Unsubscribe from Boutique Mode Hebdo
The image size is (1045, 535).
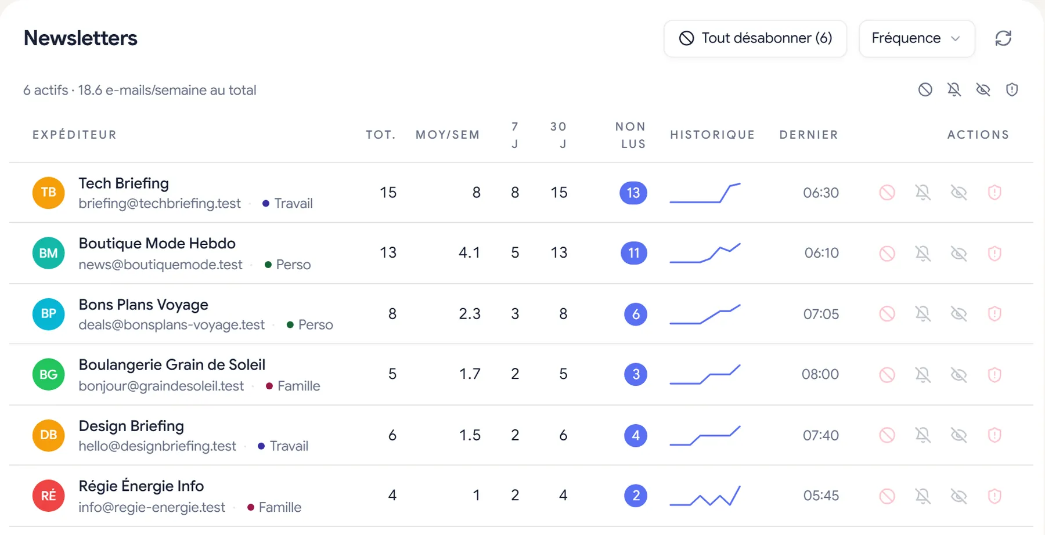click(x=887, y=254)
